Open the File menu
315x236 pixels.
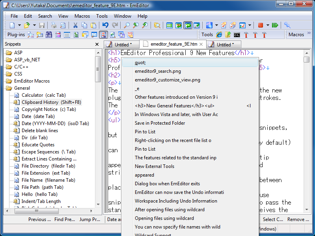click(14, 16)
